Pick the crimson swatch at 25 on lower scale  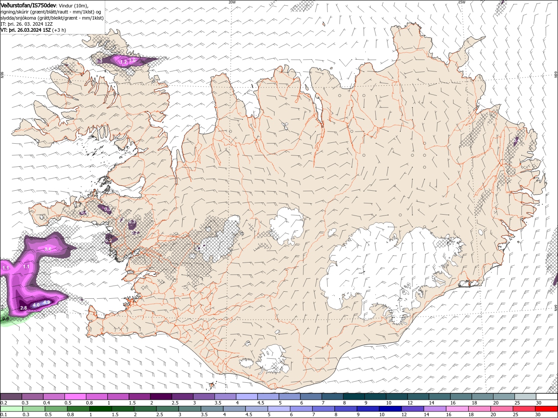coord(524,409)
